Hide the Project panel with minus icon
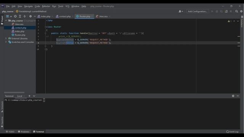Image resolution: width=244 pixels, height=137 pixels. click(x=35, y=16)
